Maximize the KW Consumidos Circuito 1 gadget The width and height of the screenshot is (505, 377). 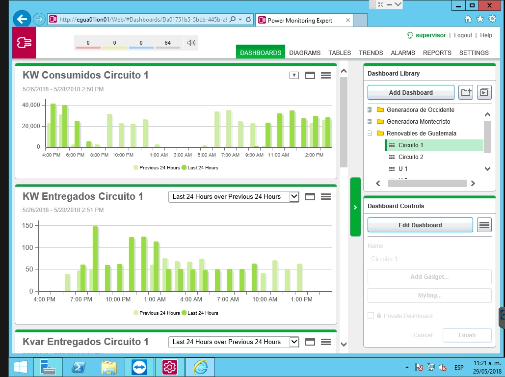(310, 75)
